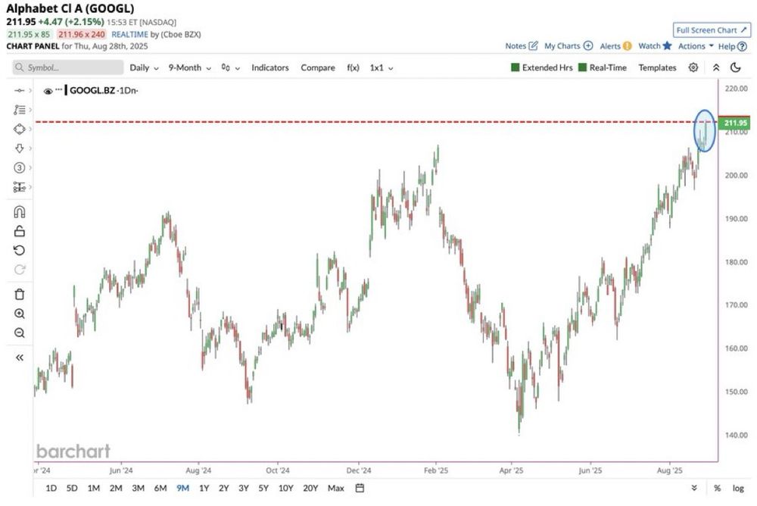Open My Charts link
This screenshot has height=506, width=757.
(569, 46)
